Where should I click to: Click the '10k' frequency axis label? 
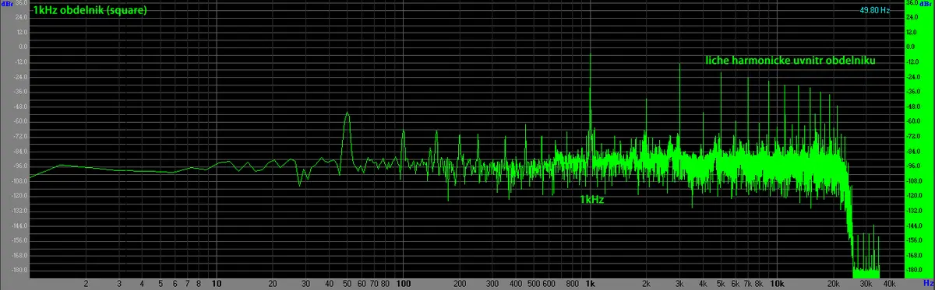point(777,284)
